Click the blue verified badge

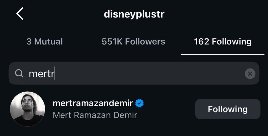tap(139, 103)
